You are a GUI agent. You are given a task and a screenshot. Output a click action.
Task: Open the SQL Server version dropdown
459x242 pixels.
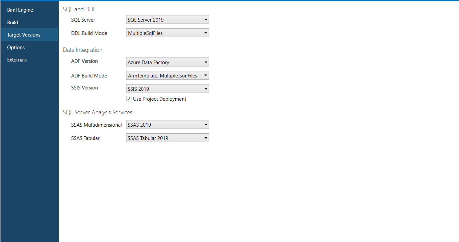coord(167,19)
